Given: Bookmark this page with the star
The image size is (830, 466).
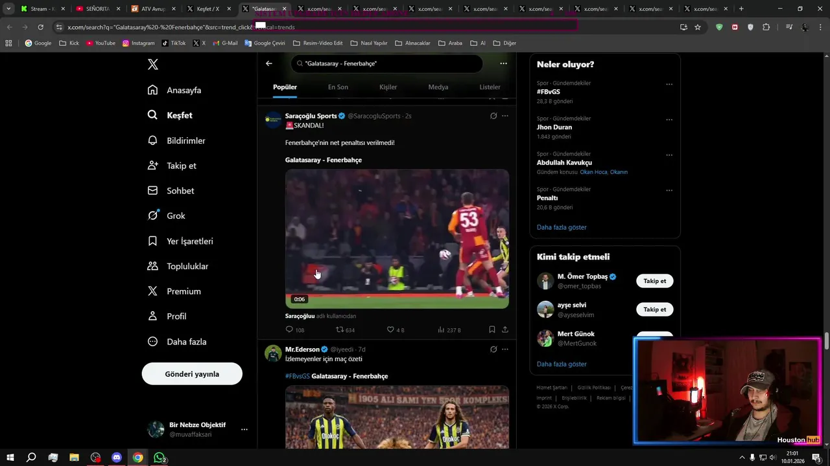Looking at the screenshot, I should click(698, 27).
